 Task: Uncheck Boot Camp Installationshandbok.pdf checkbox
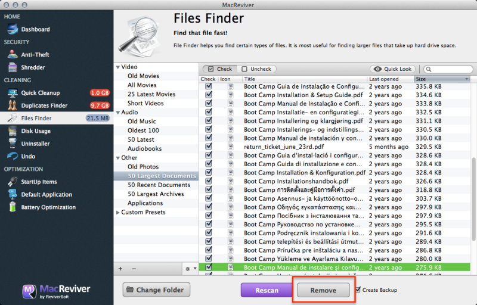tap(208, 181)
